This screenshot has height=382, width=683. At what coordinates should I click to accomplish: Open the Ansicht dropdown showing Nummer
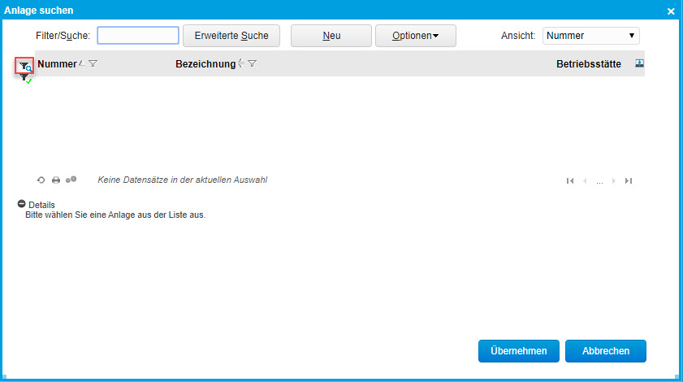point(590,36)
